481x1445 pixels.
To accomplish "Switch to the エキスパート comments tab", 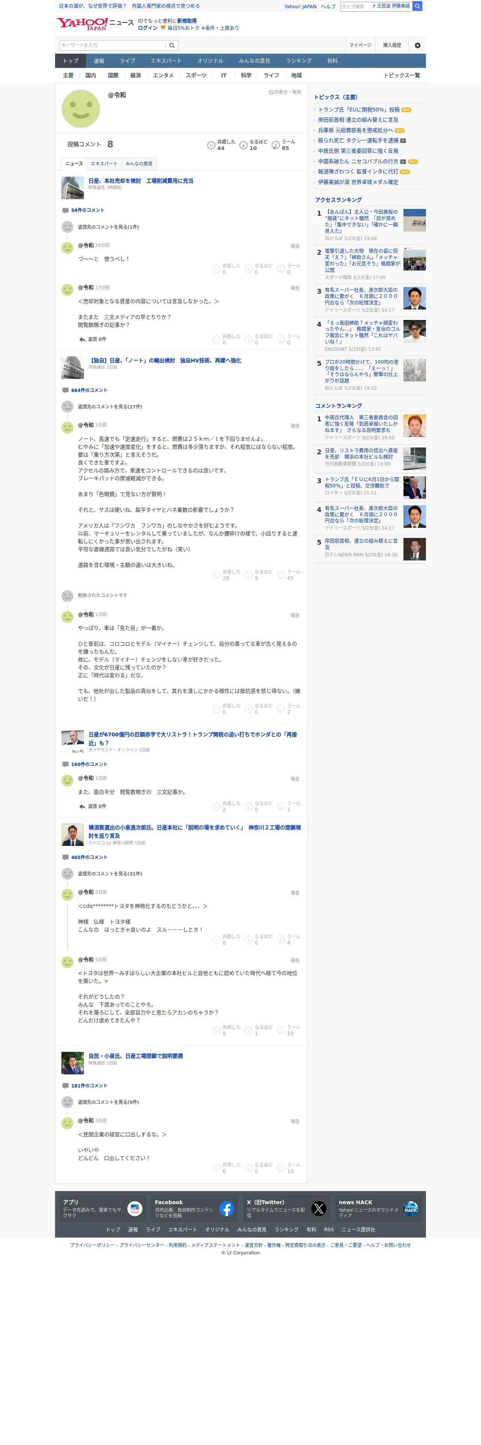I will [104, 164].
